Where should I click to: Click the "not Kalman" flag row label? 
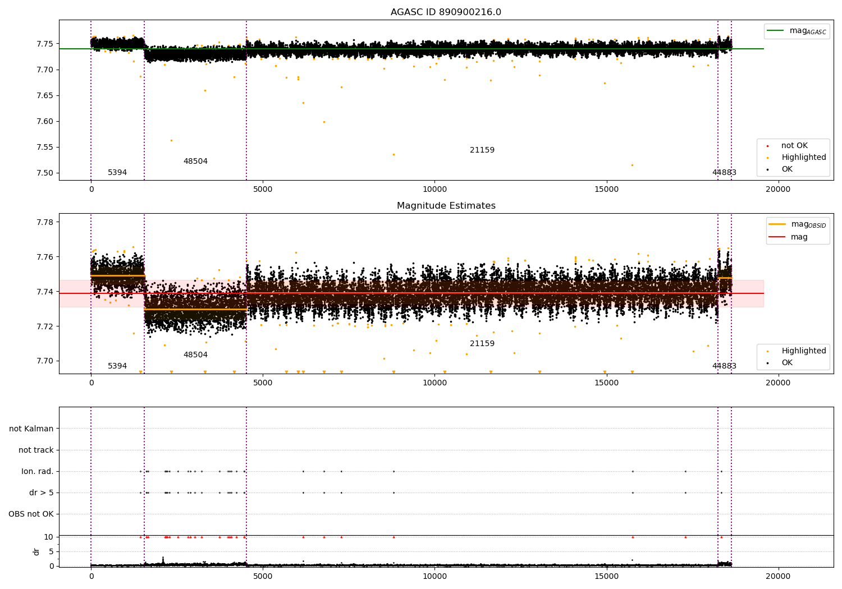coord(31,429)
